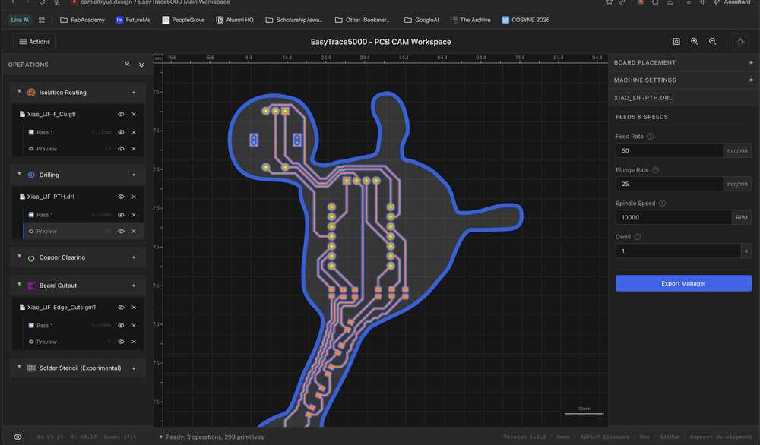Show hidden Pass 1 of Xiao_LIF-Edge_Cuts.gm1
Screen dimensions: 760x445
(x=121, y=326)
